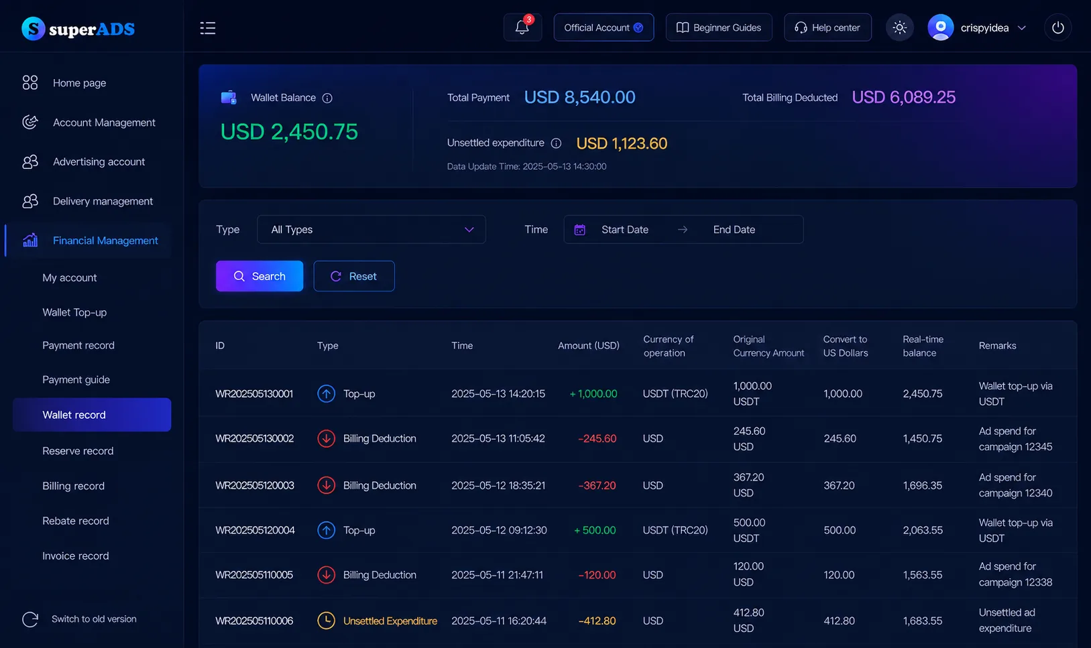Screen dimensions: 1091x648
Task: Click the deduction icon for WR202505110005
Action: [x=326, y=575]
